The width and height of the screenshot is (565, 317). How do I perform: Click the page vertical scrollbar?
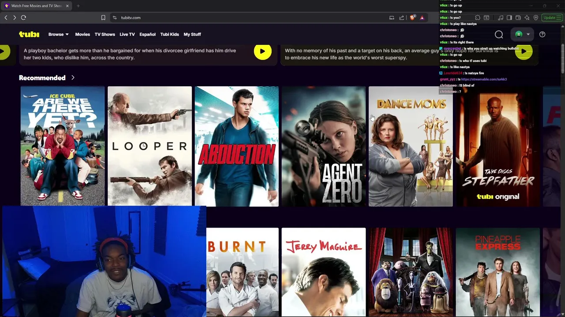(563, 59)
